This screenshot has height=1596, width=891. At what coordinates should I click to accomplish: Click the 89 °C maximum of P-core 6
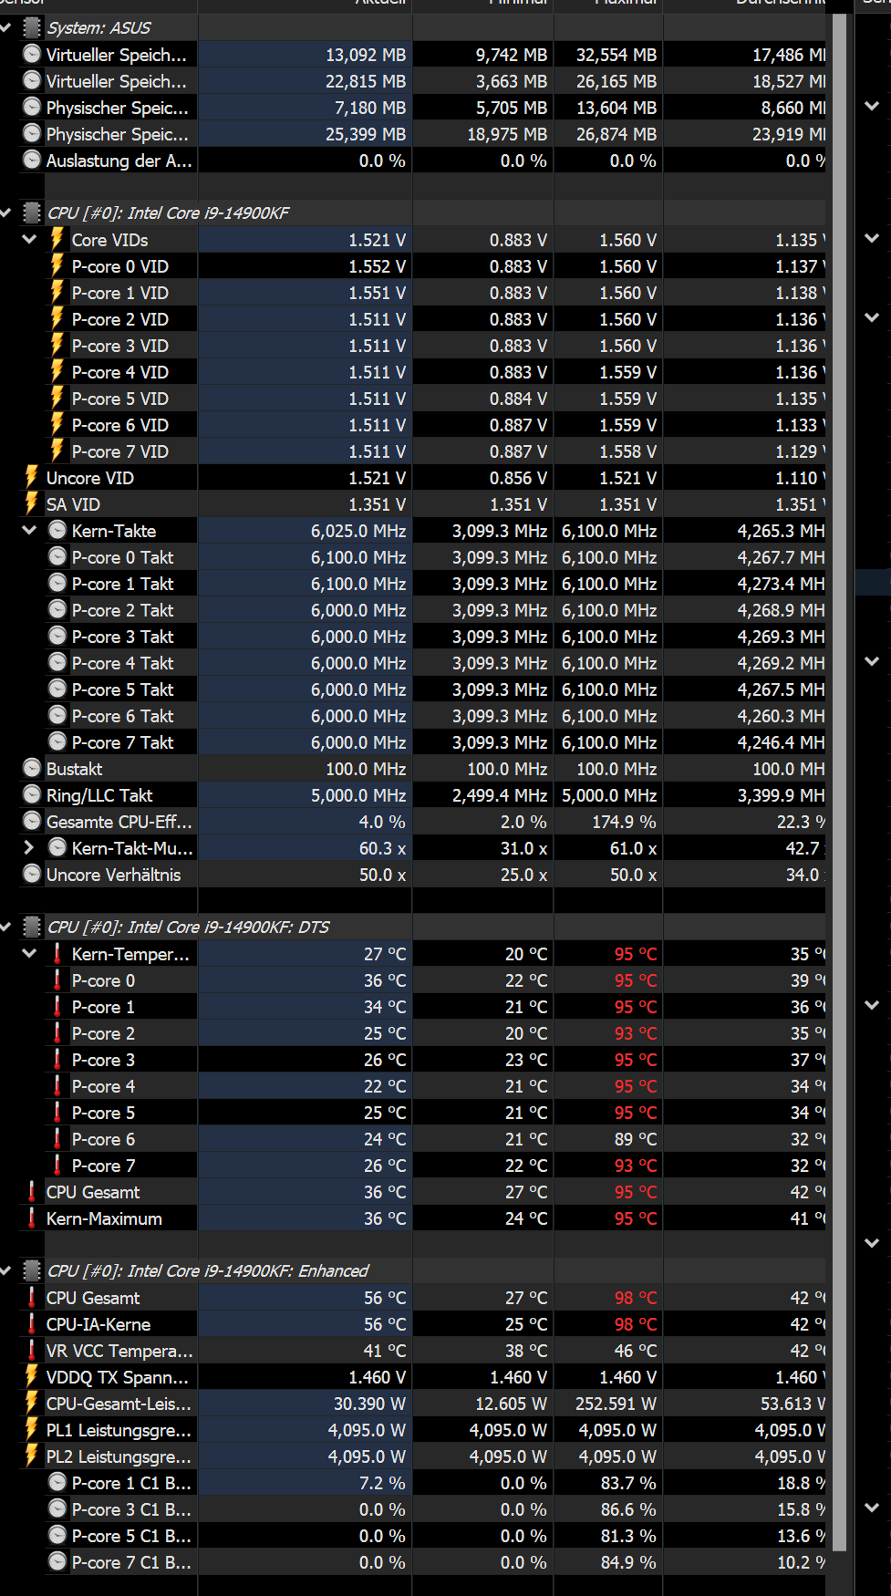click(636, 1139)
